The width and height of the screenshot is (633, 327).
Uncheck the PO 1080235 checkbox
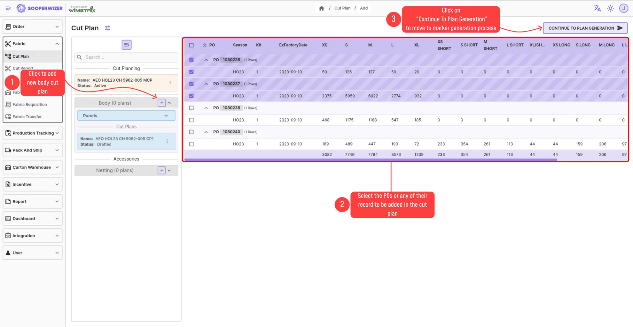[x=191, y=60]
